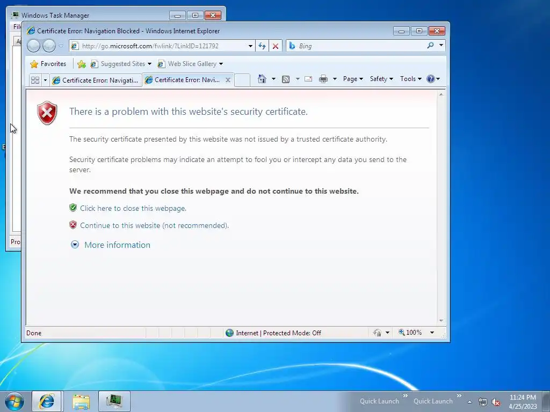
Task: Click the Task Manager taskbar icon
Action: point(114,401)
